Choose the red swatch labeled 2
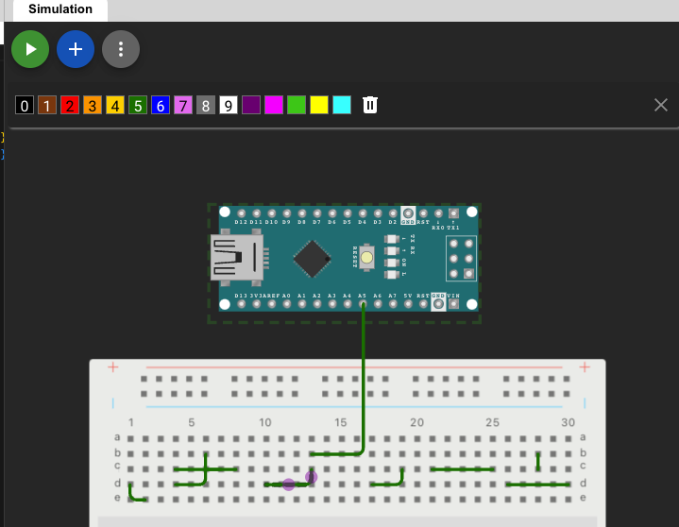The height and width of the screenshot is (527, 679). (70, 105)
